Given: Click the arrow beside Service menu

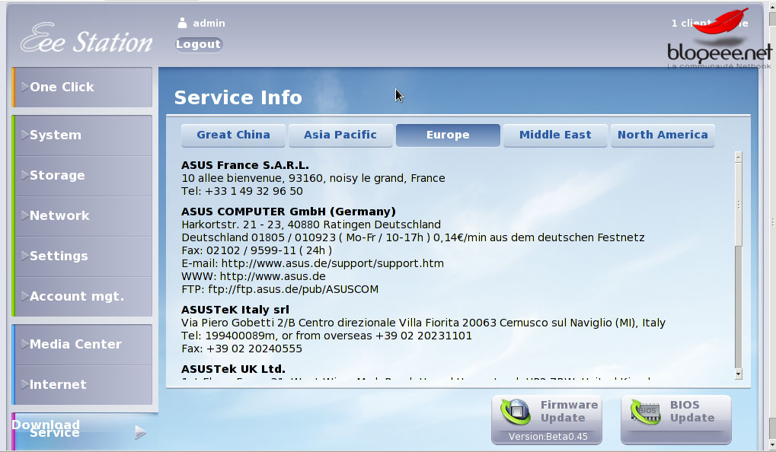Looking at the screenshot, I should (x=140, y=432).
